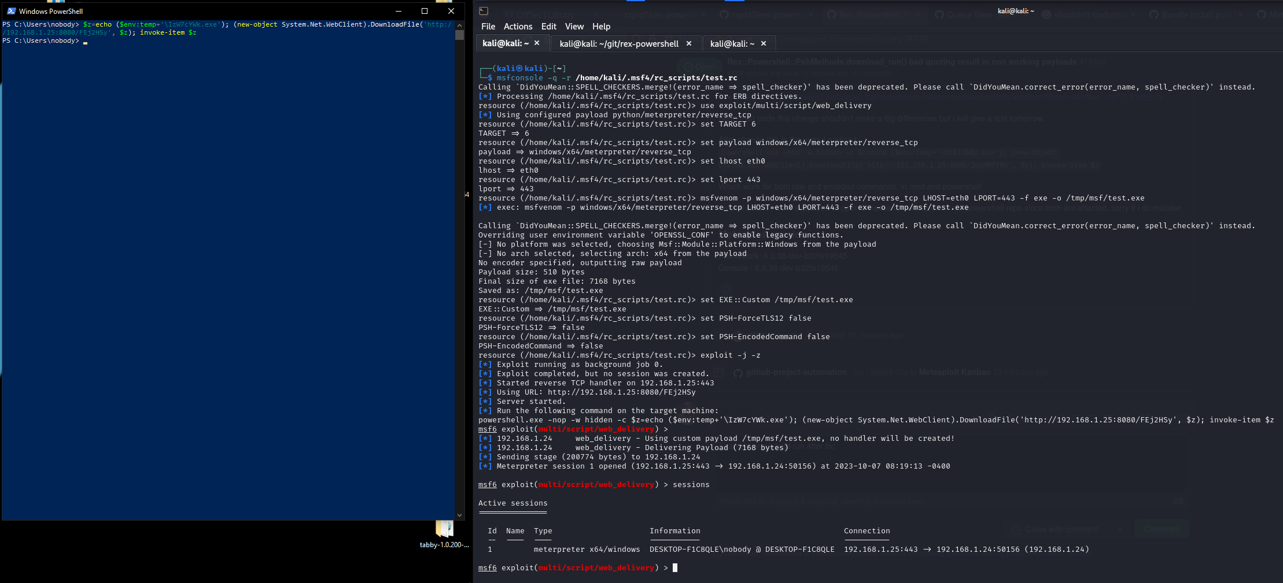The height and width of the screenshot is (583, 1283).
Task: Click the GitHub icon on the Queue View browser tab
Action: click(940, 15)
